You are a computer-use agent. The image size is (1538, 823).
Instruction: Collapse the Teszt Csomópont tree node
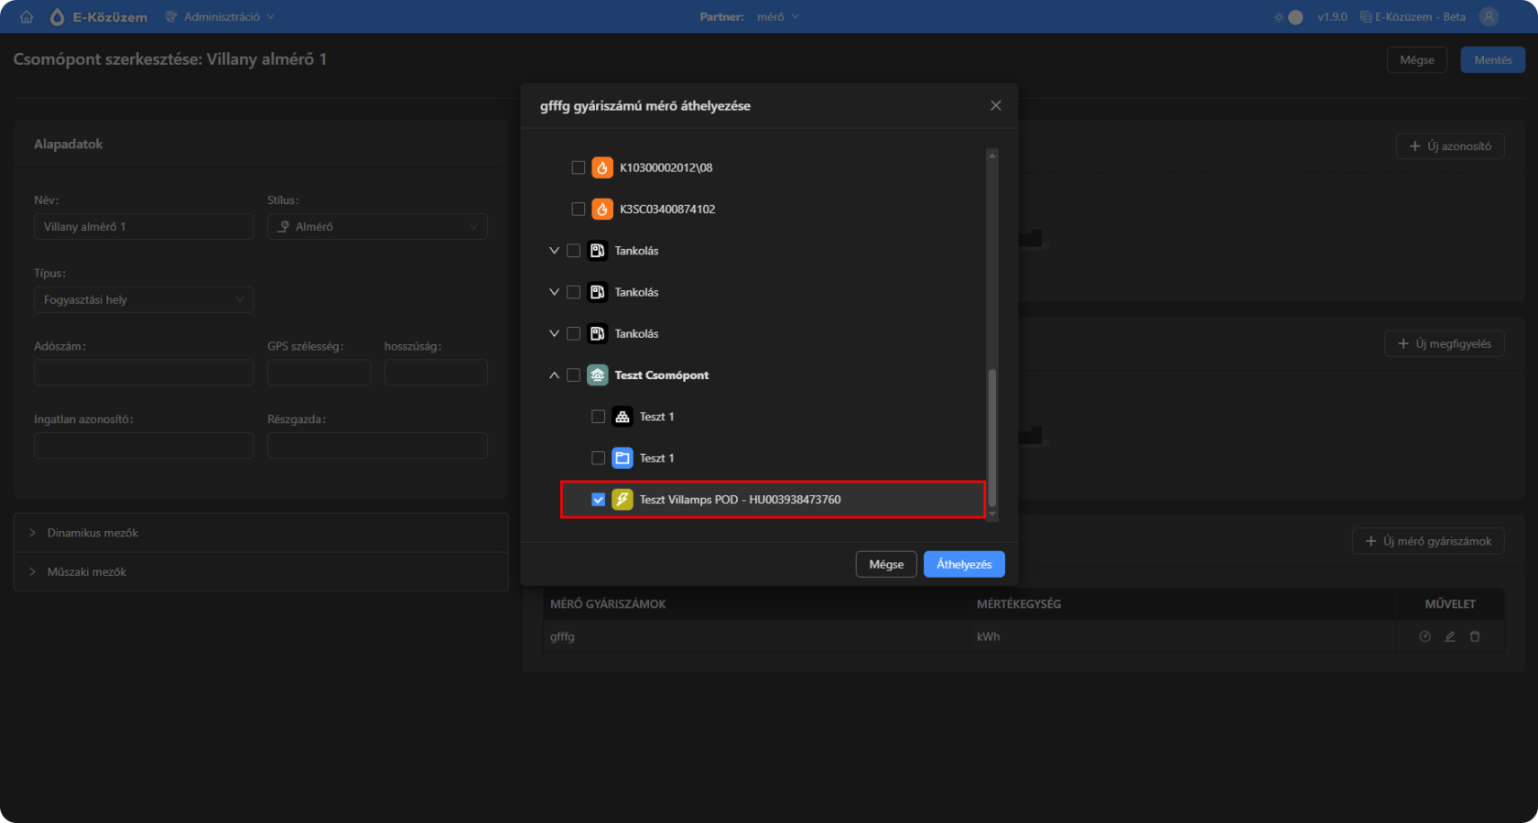coord(554,375)
